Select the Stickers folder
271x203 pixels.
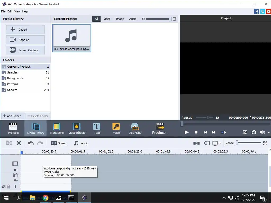(25, 90)
